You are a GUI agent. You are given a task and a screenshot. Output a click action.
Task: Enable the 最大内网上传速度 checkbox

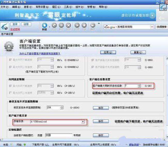[10, 93]
